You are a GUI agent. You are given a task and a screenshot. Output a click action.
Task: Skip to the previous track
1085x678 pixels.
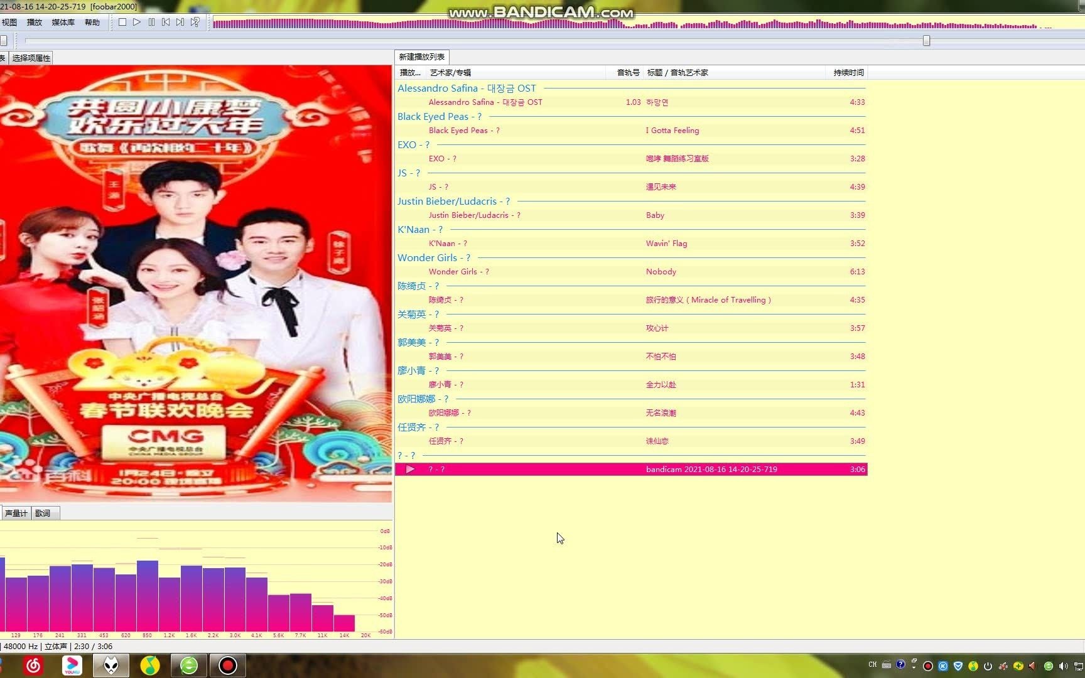(x=166, y=22)
